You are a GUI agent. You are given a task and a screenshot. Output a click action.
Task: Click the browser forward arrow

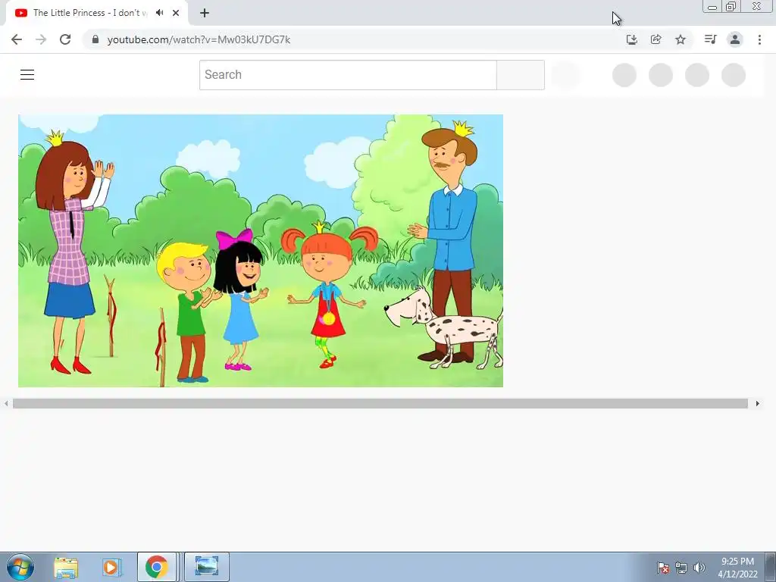click(41, 39)
